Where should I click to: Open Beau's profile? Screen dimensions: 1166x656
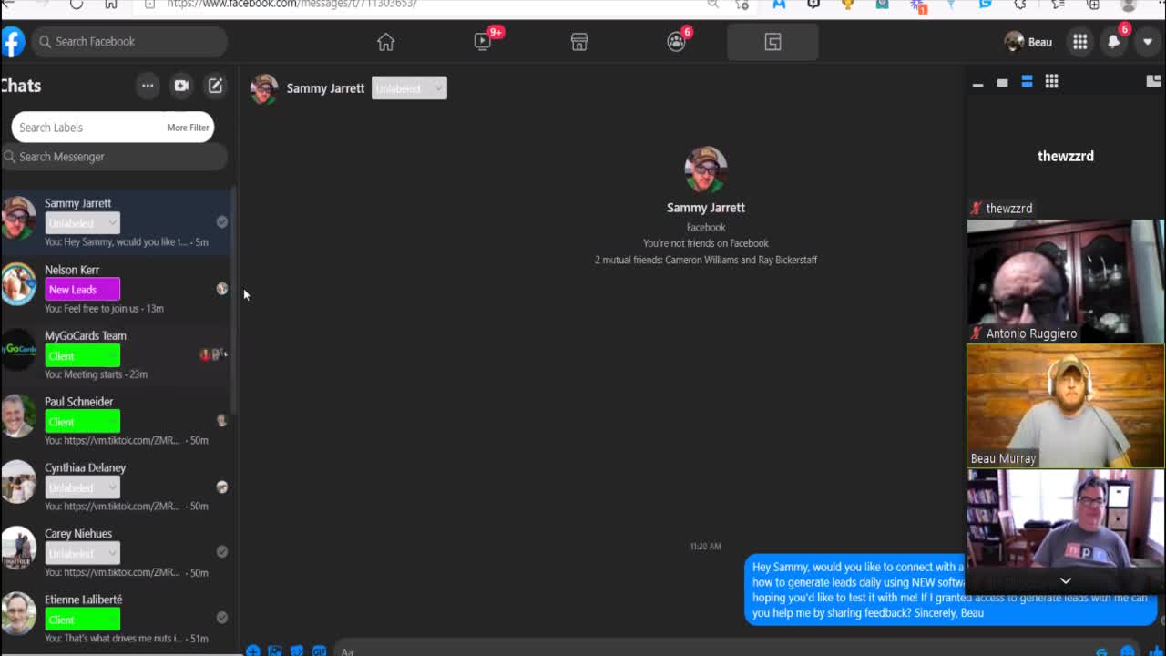(x=1028, y=42)
